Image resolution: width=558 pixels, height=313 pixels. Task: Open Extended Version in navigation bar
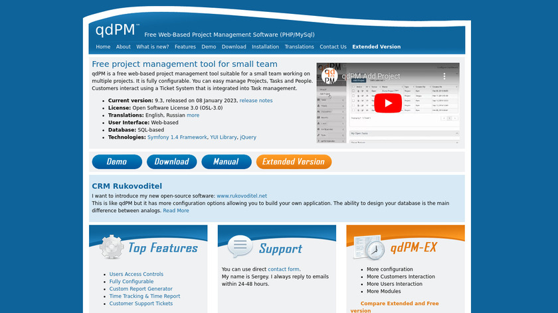click(x=376, y=47)
